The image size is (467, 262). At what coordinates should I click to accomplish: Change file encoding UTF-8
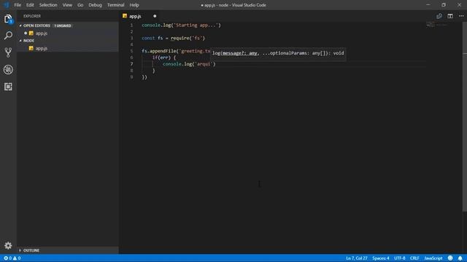400,258
